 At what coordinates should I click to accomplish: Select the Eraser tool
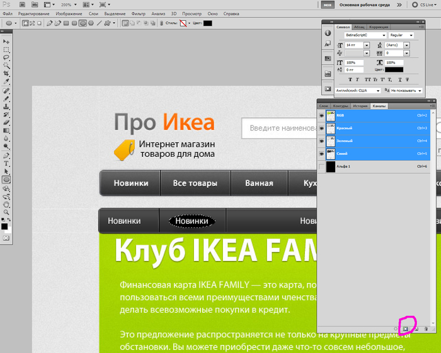click(6, 122)
